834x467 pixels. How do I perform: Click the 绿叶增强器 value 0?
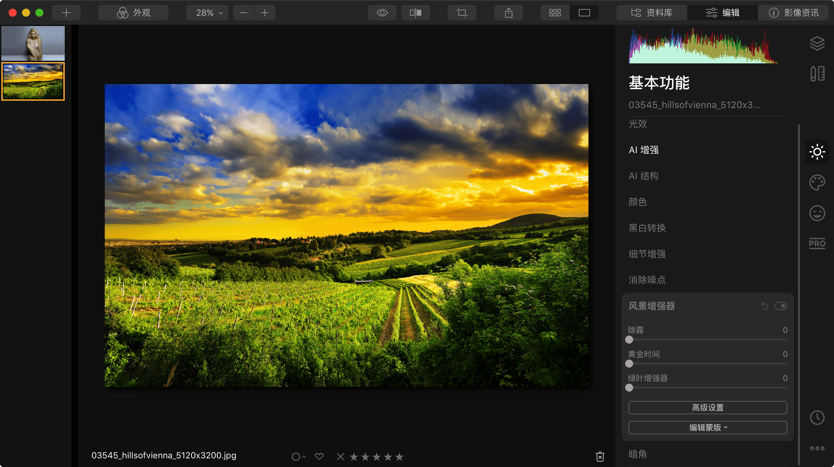tap(785, 378)
